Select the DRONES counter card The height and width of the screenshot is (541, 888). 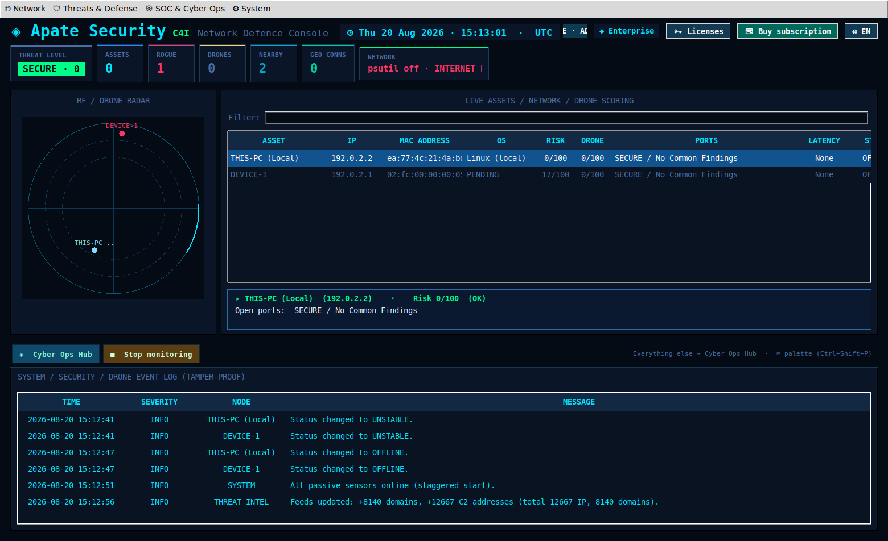click(x=222, y=64)
